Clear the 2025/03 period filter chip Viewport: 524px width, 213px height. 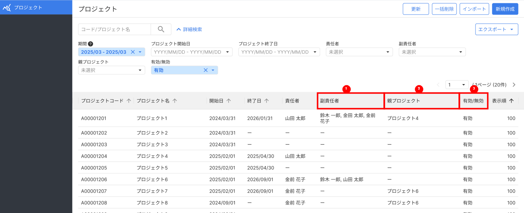133,52
